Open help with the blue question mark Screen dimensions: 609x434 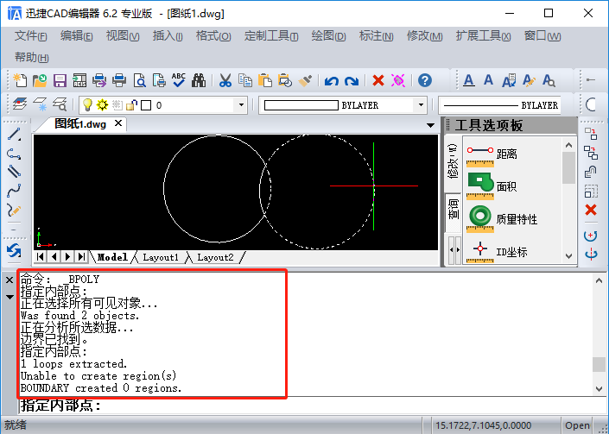click(424, 80)
